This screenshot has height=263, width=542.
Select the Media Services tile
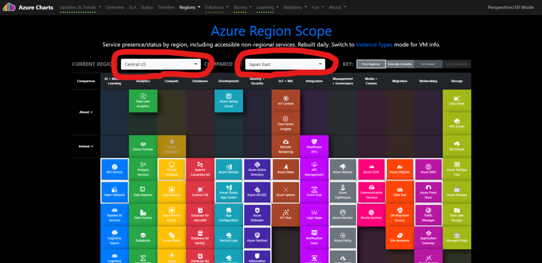tap(371, 215)
